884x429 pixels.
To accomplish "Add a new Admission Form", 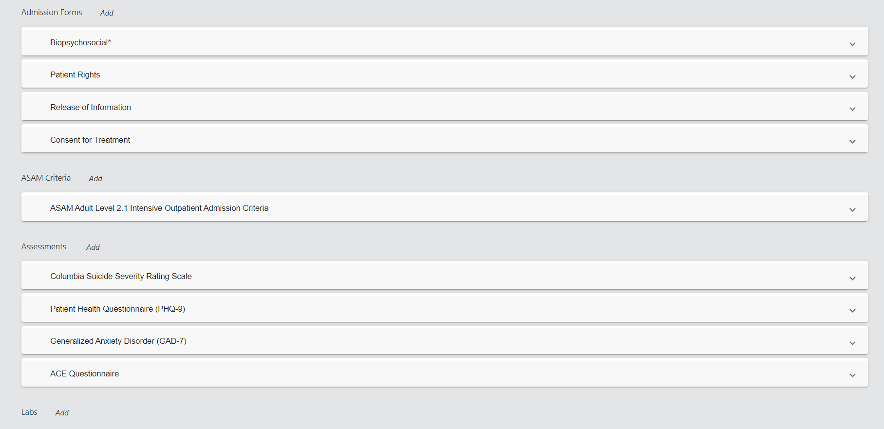I will (107, 13).
